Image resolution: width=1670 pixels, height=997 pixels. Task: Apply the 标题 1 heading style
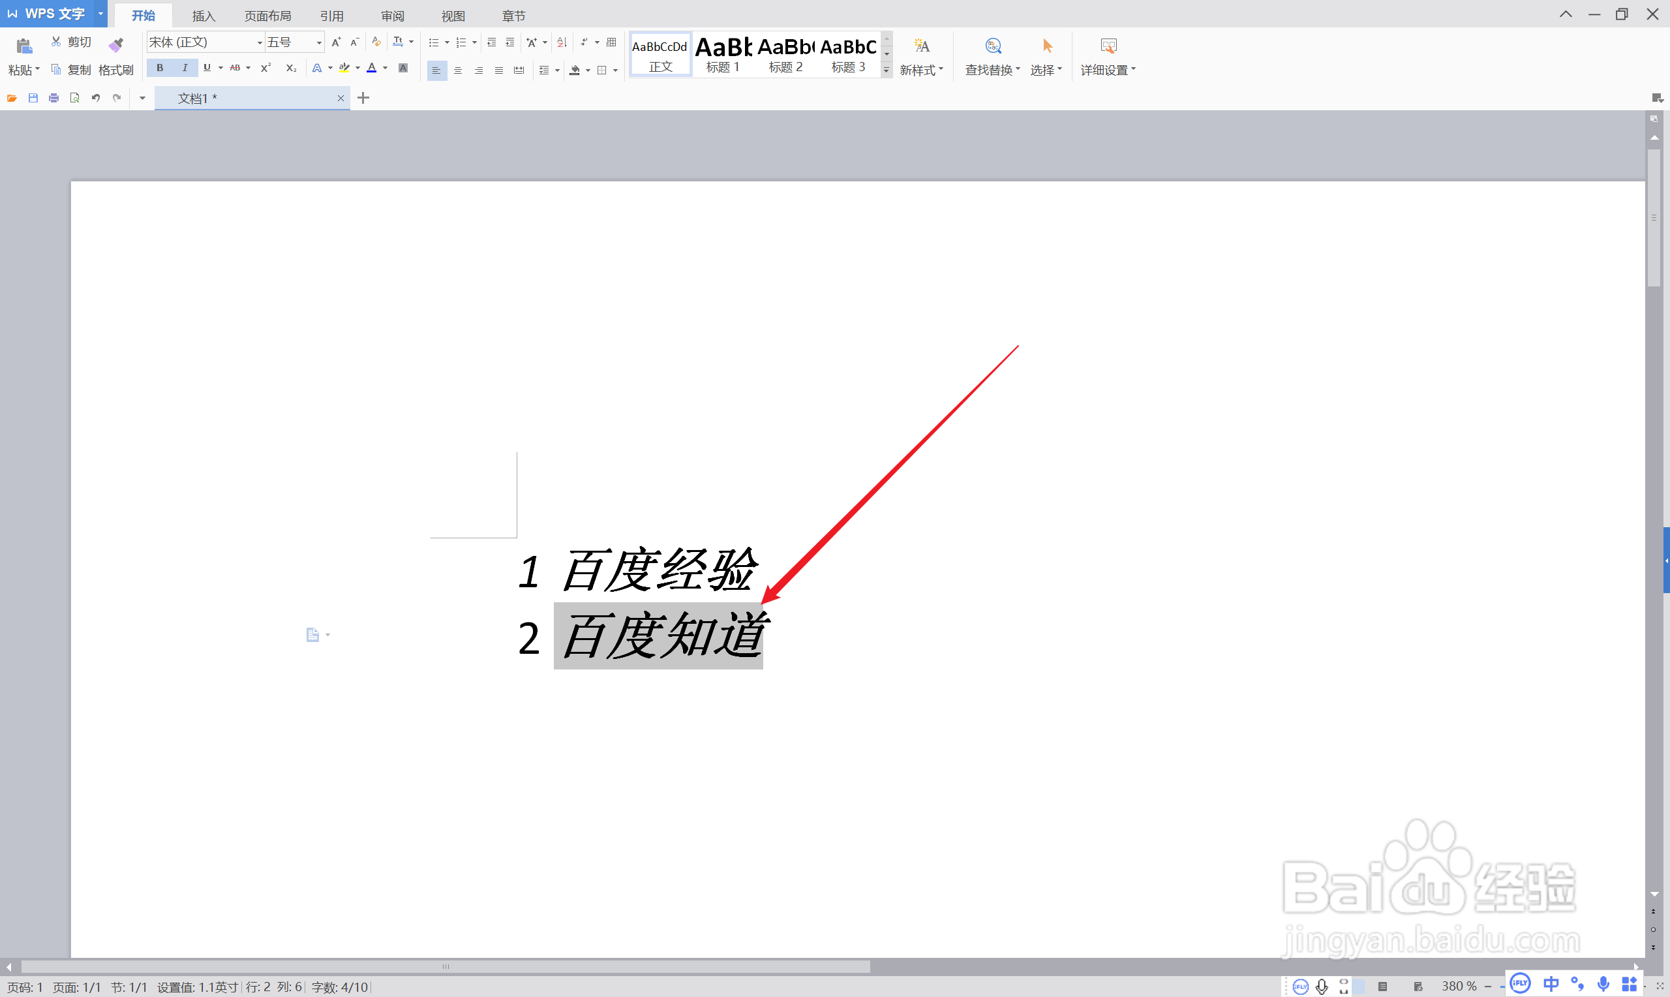click(x=723, y=54)
